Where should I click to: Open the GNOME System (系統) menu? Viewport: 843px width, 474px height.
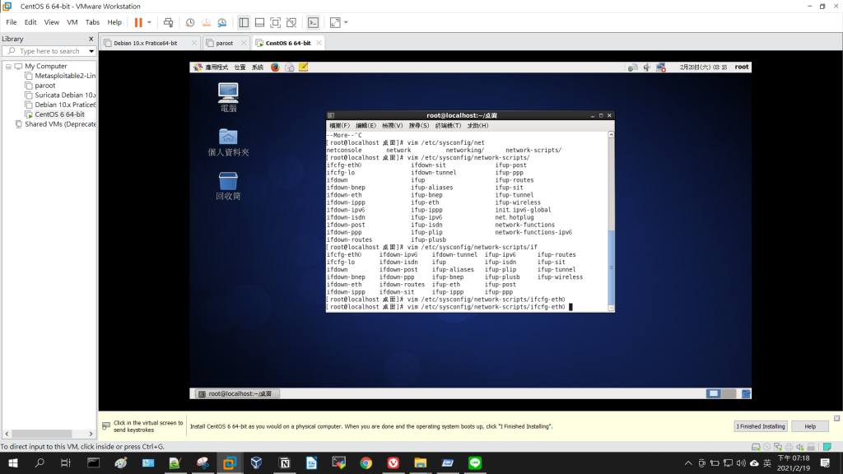pos(258,67)
